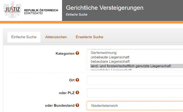This screenshot has height=112, width=183.
Task: Open the Erweiterte Suche tab
Action: click(x=89, y=37)
